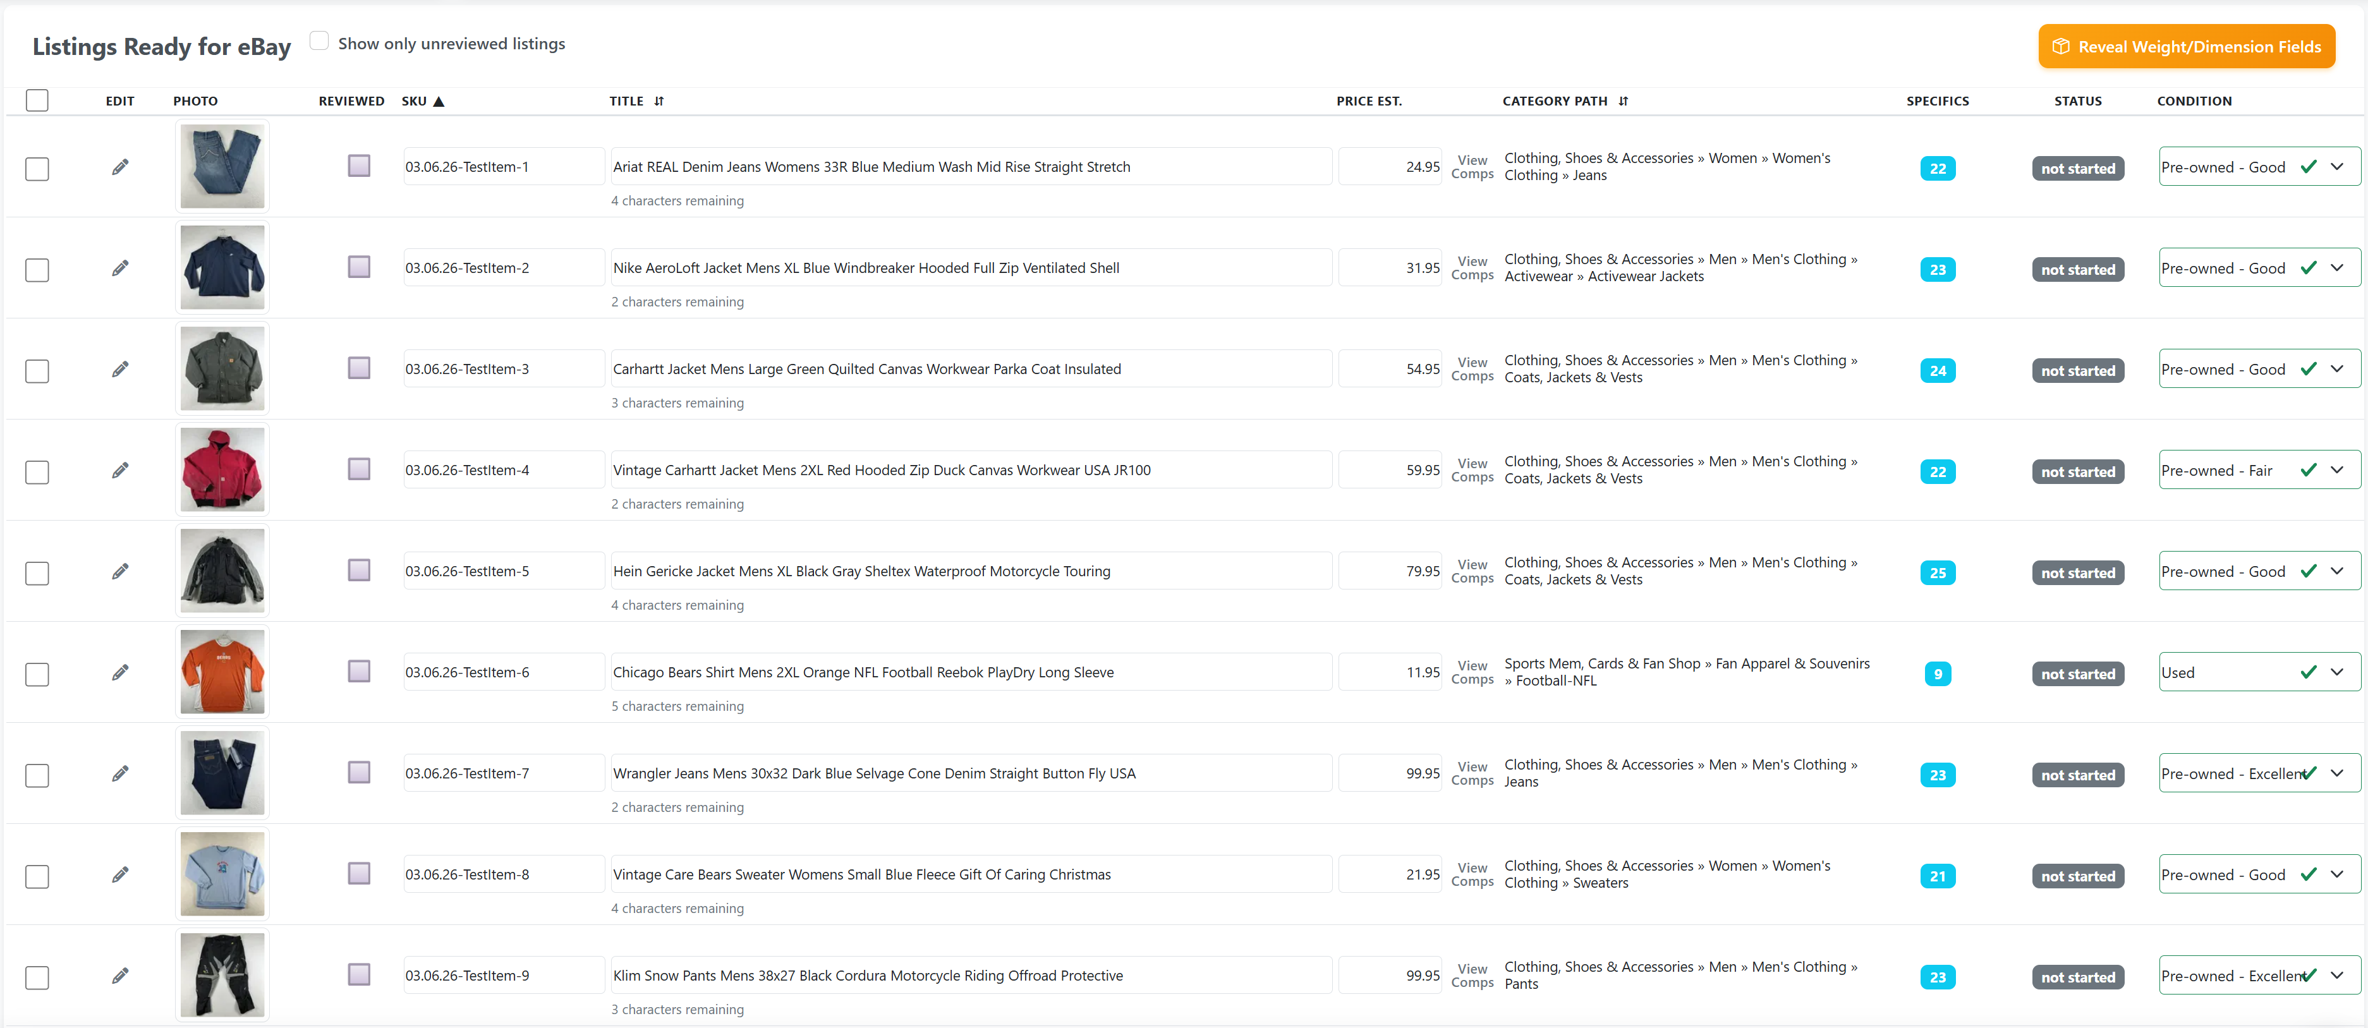This screenshot has width=2368, height=1028.
Task: Mark the Carhartt Parka listing as reviewed
Action: click(x=358, y=368)
